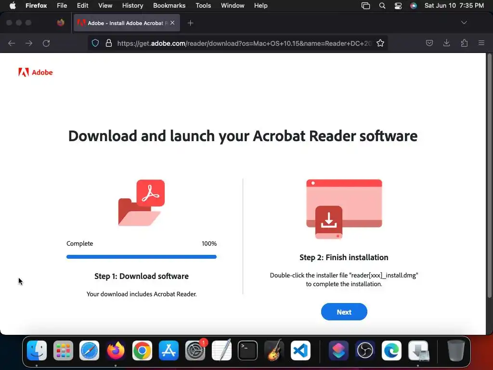
Task: Launch OBS Studio from the Dock
Action: coord(365,351)
